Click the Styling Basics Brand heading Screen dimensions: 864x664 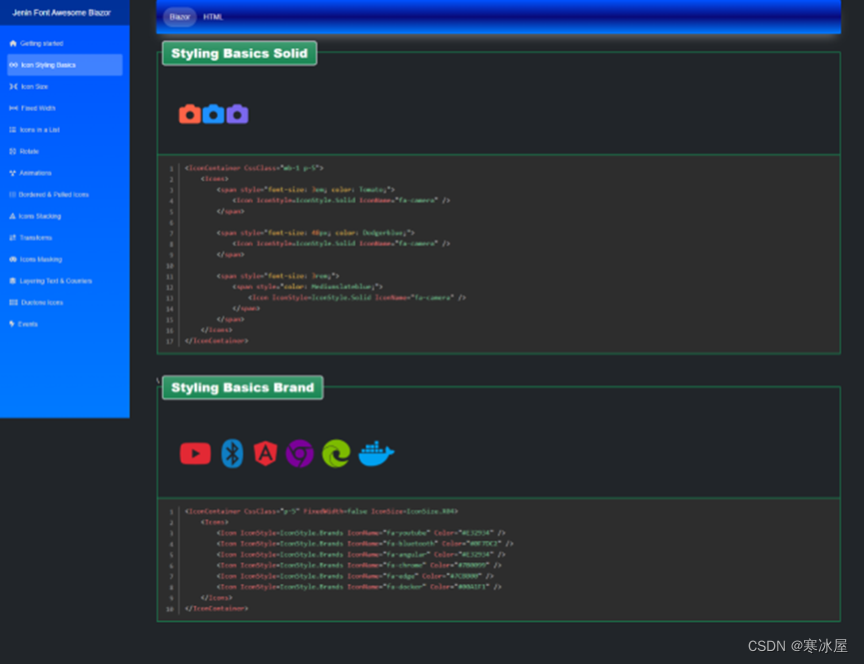pos(242,387)
